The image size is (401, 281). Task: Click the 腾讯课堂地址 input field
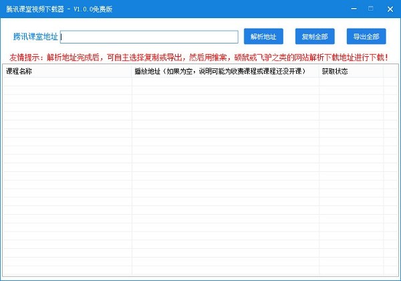click(x=149, y=37)
